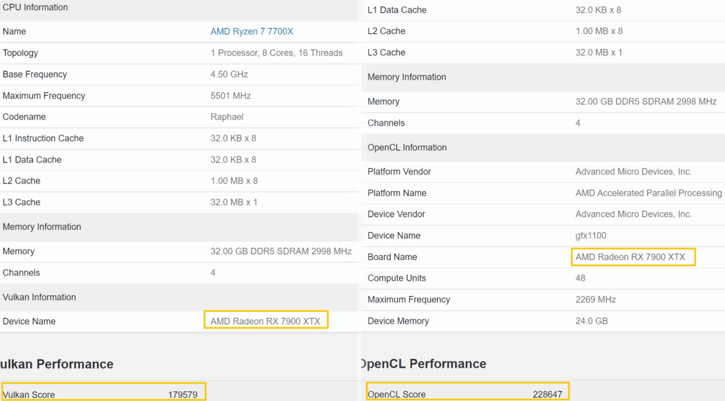Click the OpenCL Score 228647 row
The height and width of the screenshot is (401, 725).
tap(466, 394)
